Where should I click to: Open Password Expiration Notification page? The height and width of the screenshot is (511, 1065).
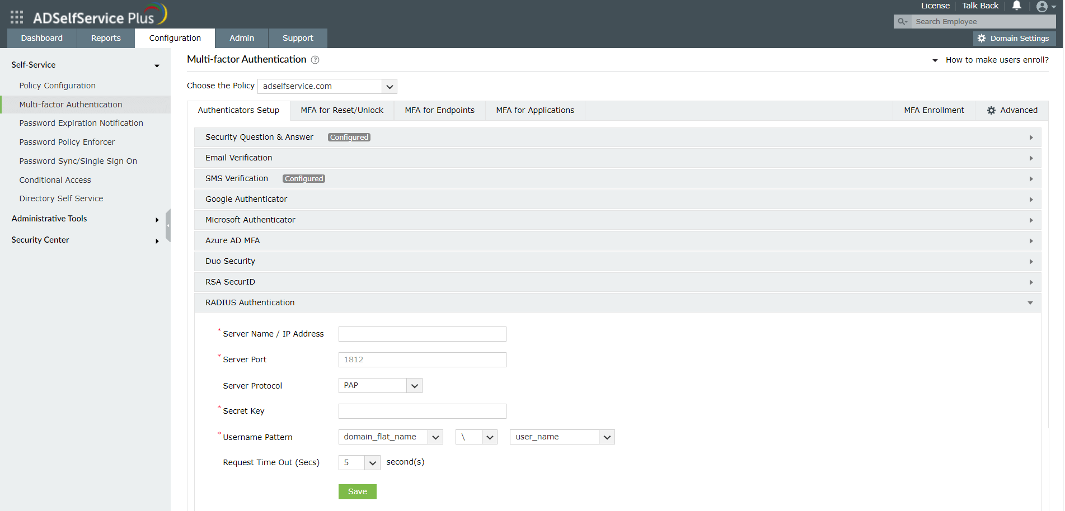tap(81, 123)
